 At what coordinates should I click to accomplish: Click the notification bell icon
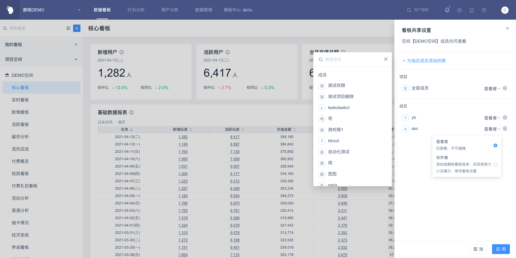point(447,10)
